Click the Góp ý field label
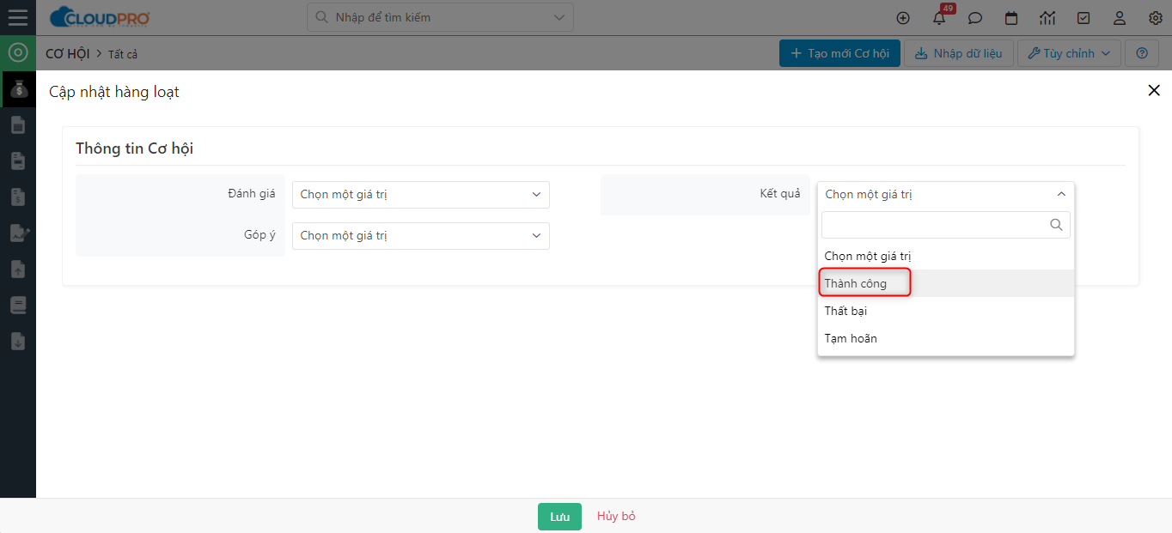The image size is (1172, 533). pos(260,235)
